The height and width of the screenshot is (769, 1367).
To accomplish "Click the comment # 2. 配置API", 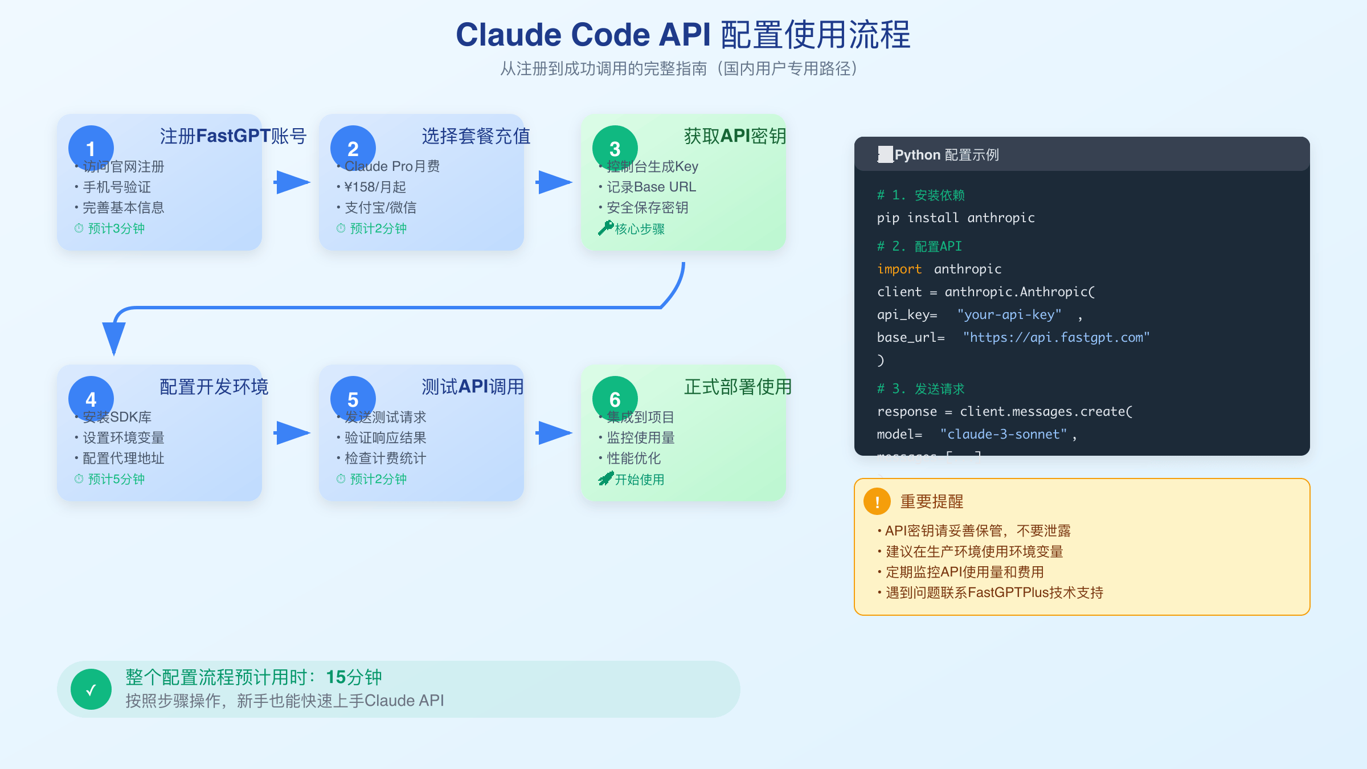I will 919,246.
